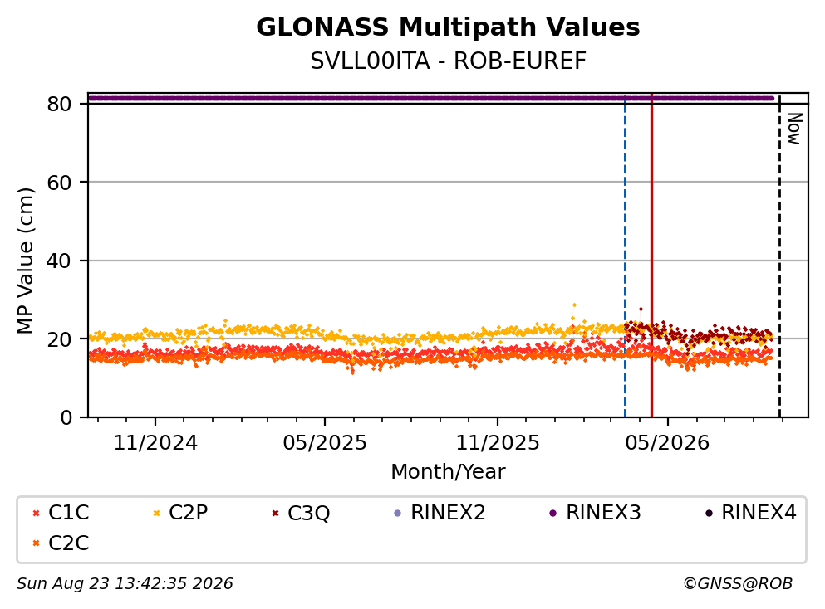Viewport: 825px width, 609px height.
Task: Click the timestamp Sun Aug 23 13:42:35 2026
Action: tap(125, 584)
